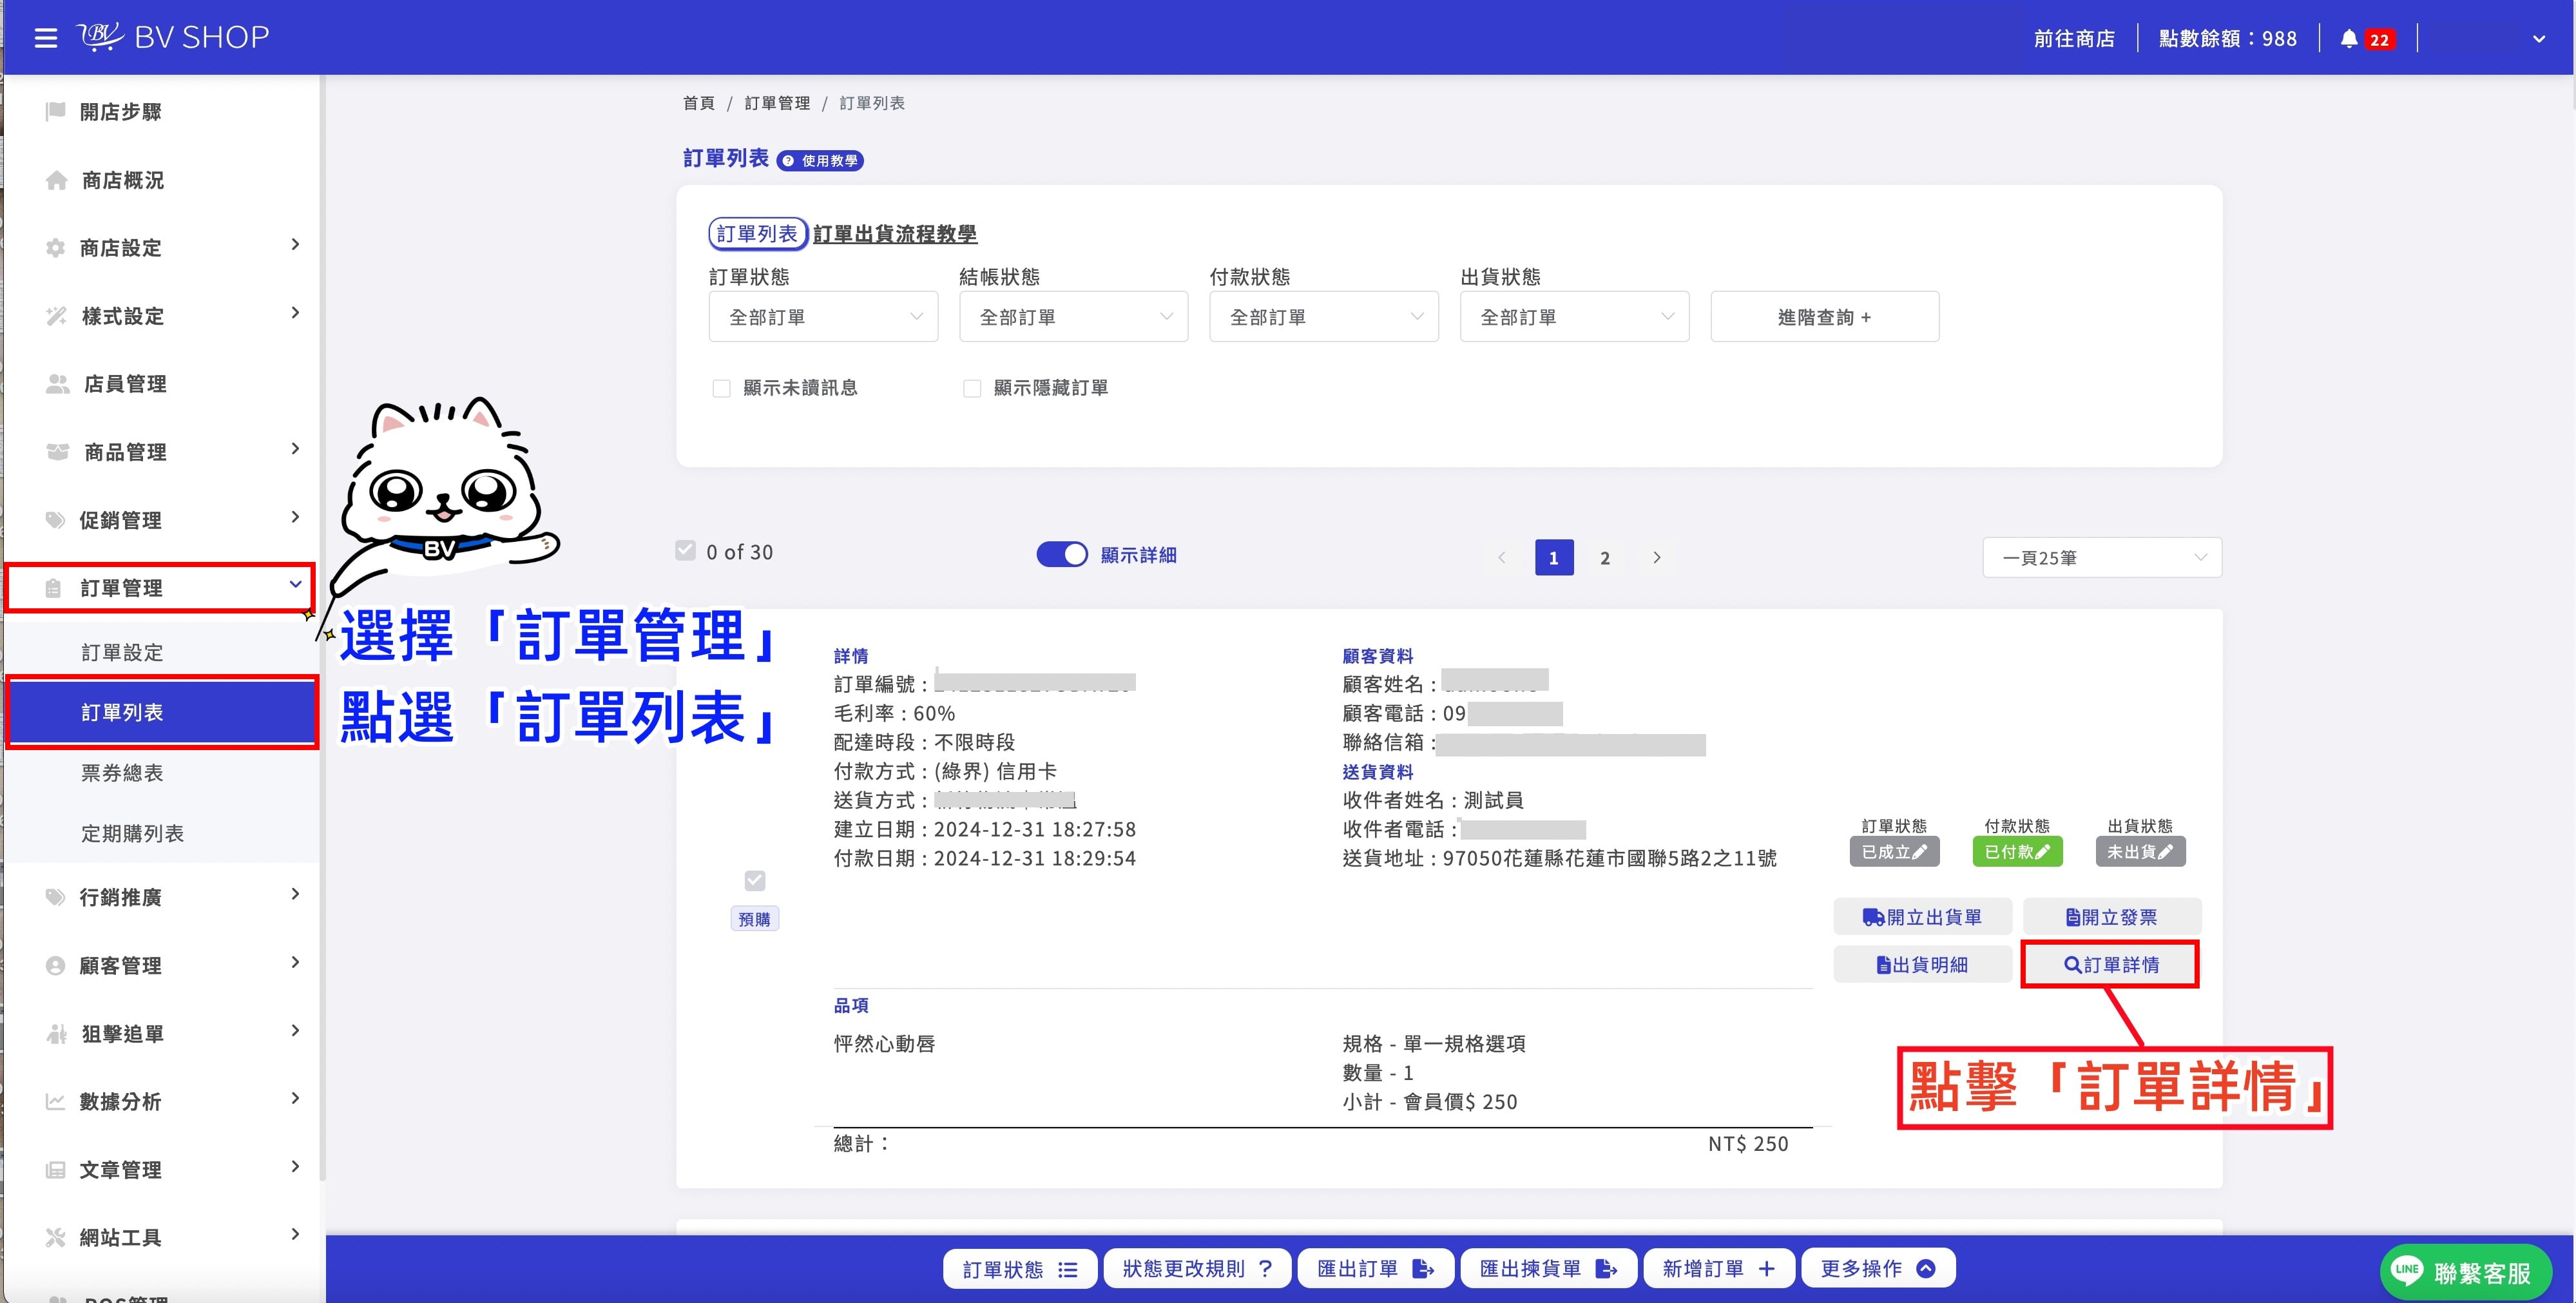Image resolution: width=2576 pixels, height=1303 pixels.
Task: Click the 店員管理 people icon
Action: coord(58,384)
